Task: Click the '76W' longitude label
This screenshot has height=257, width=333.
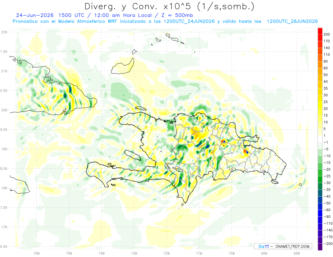Action: [x=36, y=253]
